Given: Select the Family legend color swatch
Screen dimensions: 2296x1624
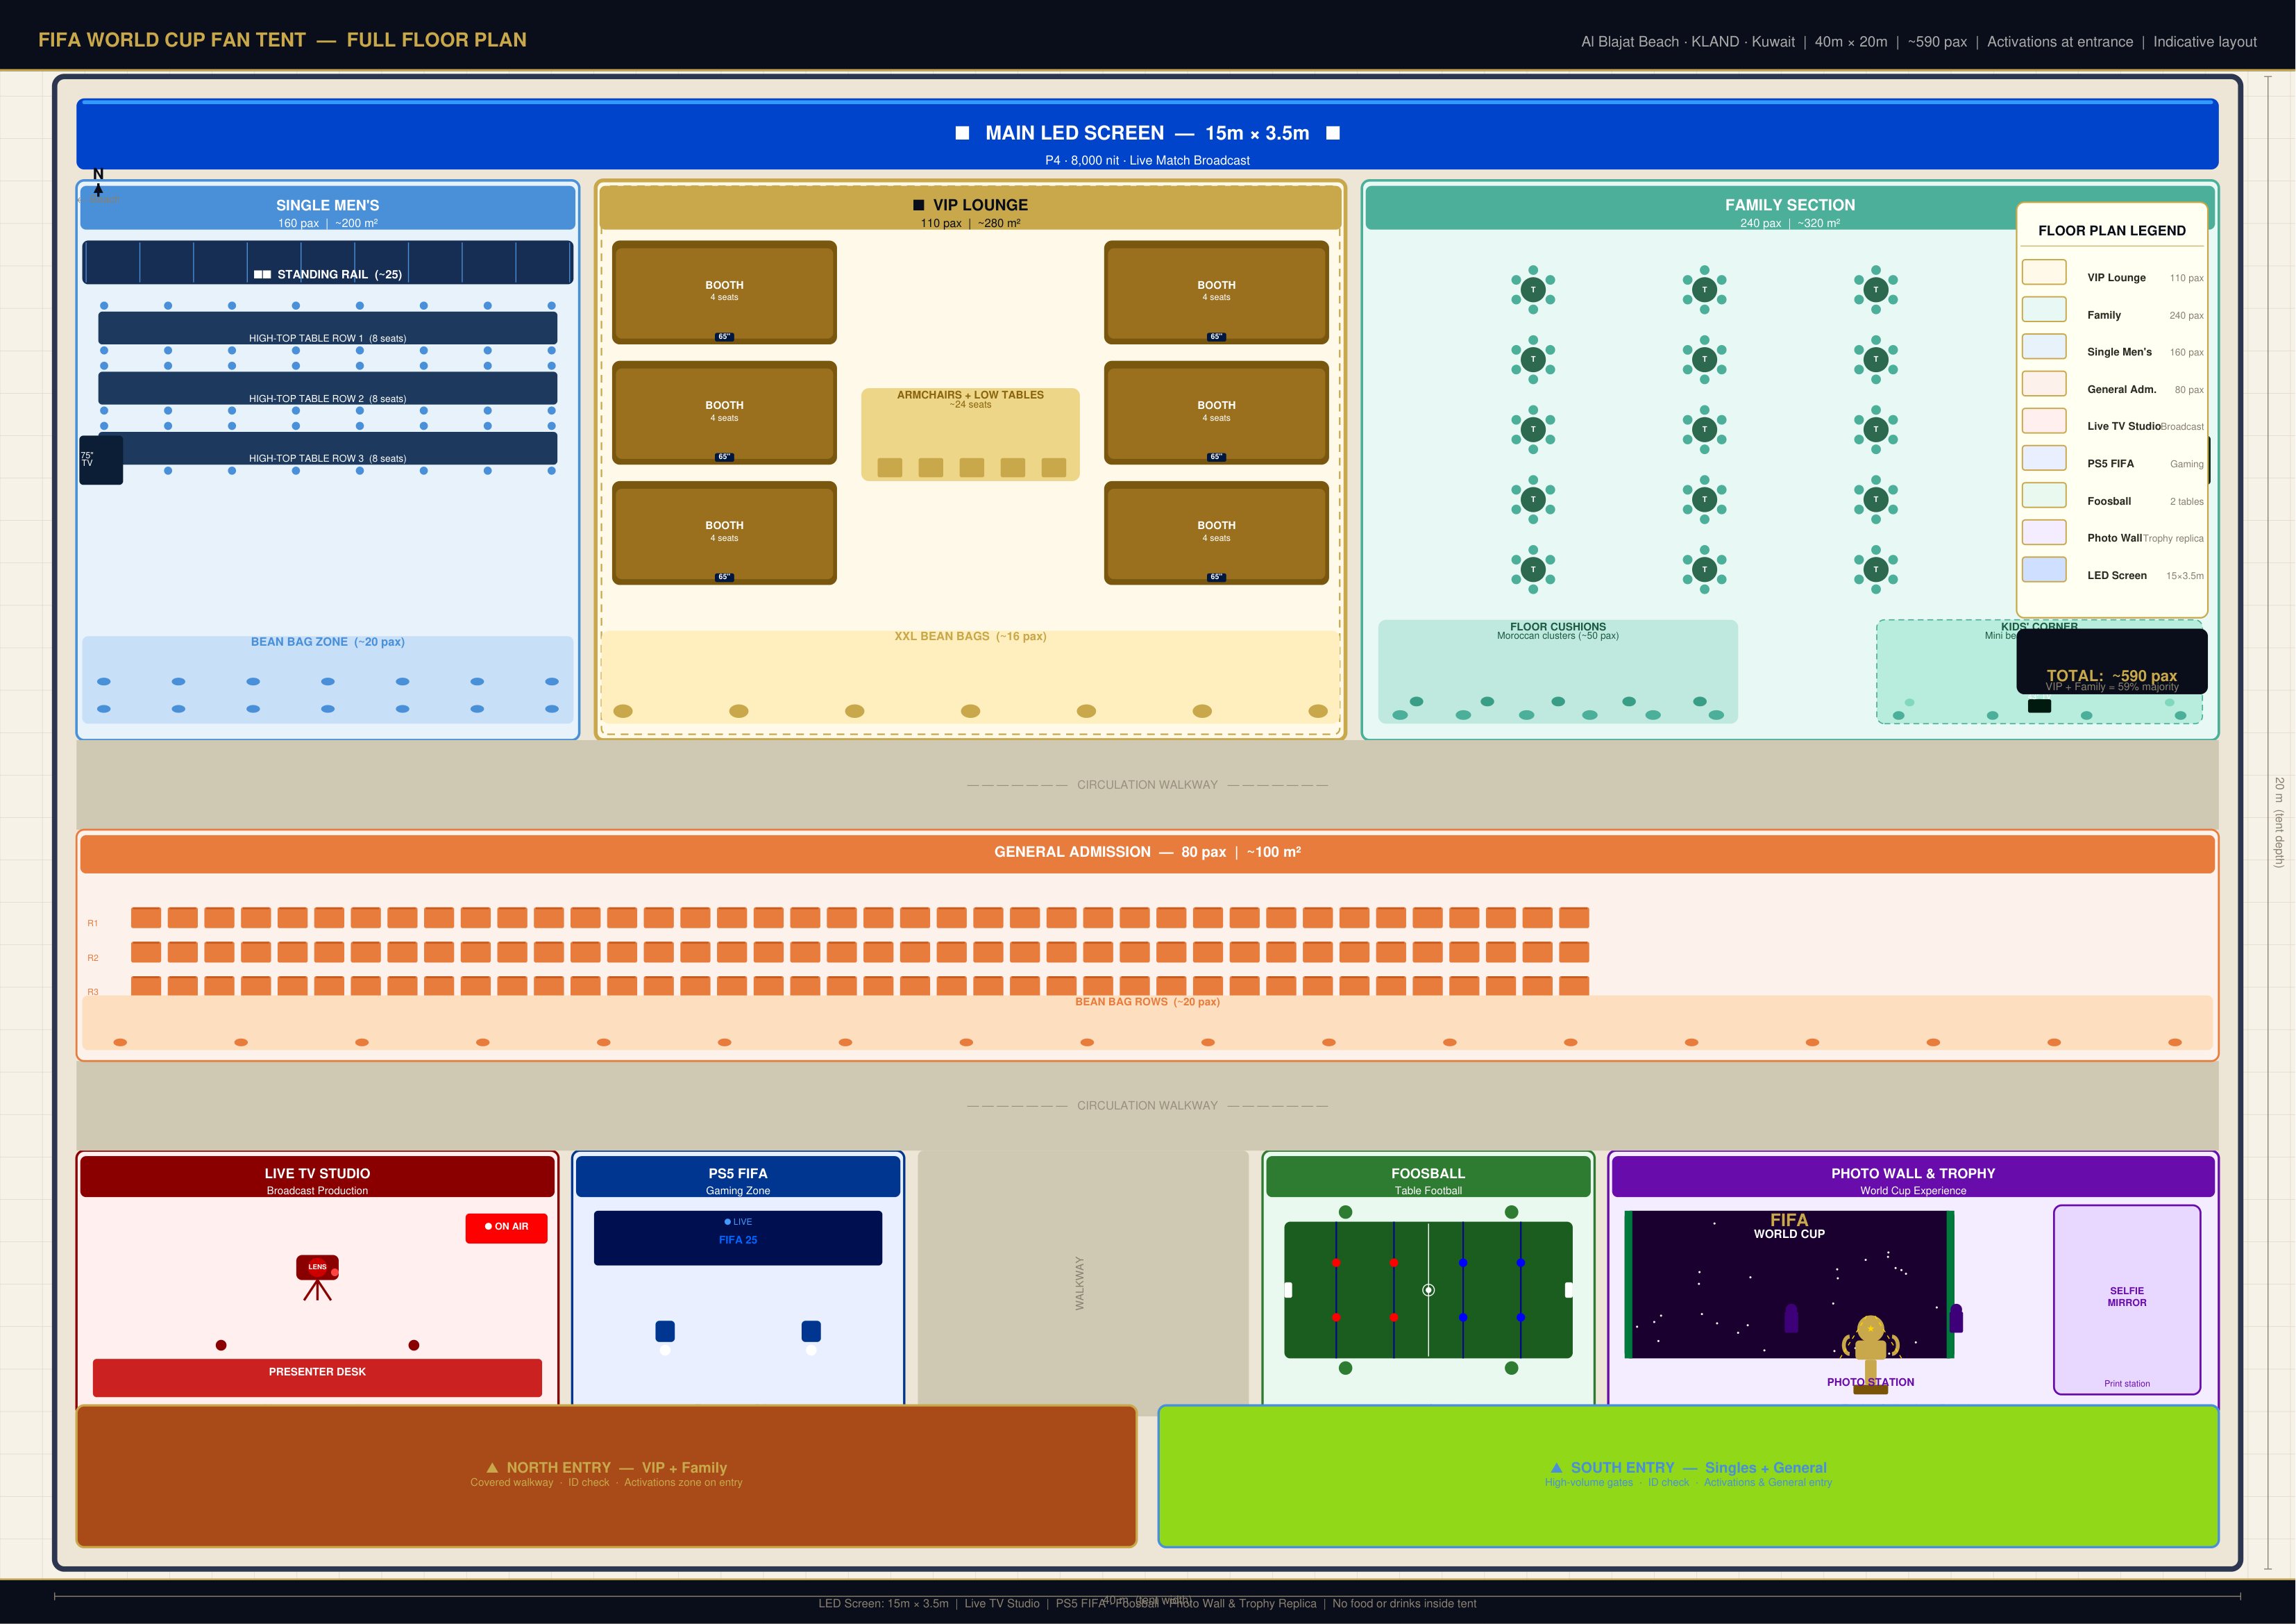Looking at the screenshot, I should coord(2044,309).
